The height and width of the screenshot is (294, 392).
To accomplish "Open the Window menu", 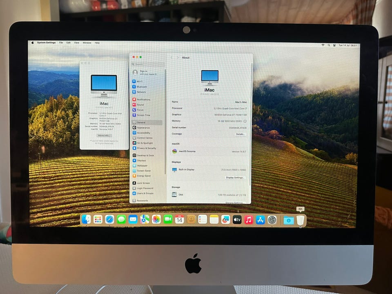I will (x=87, y=43).
